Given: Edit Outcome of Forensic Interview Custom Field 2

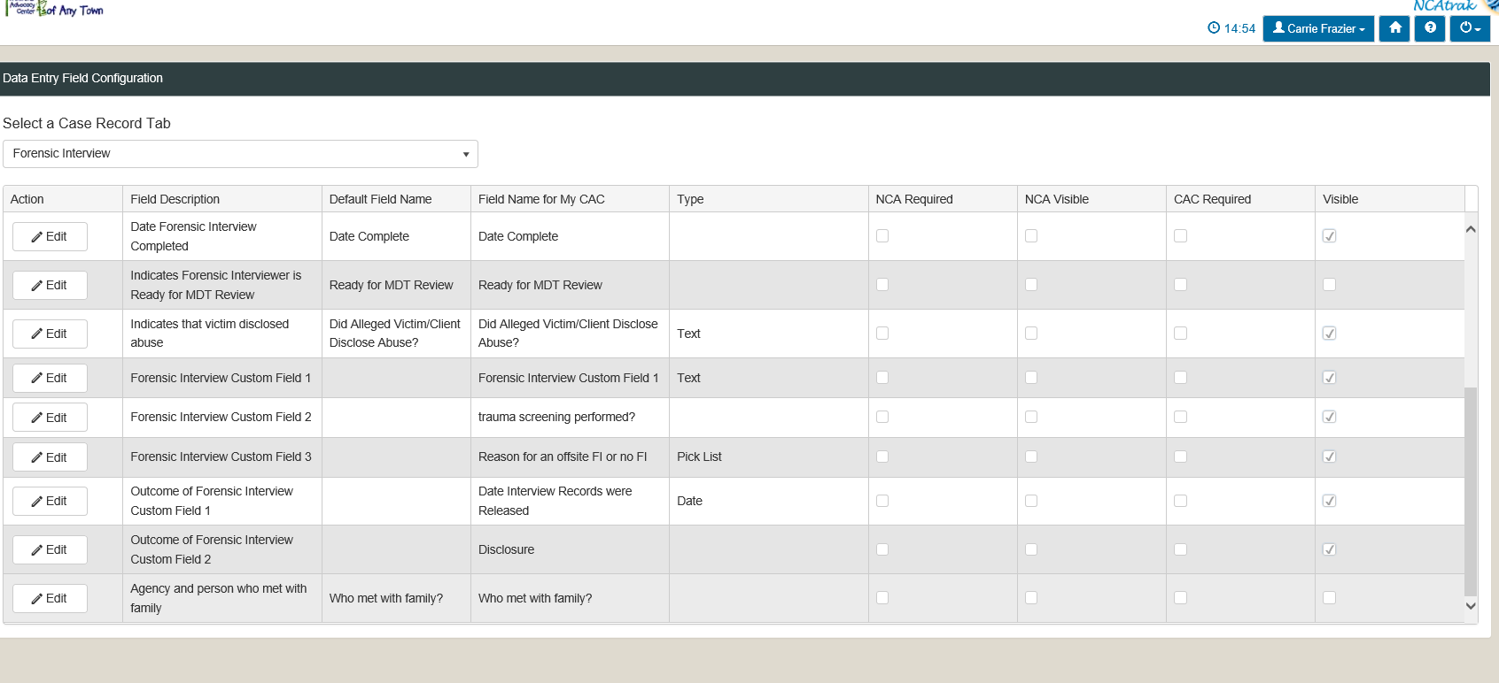Looking at the screenshot, I should 50,549.
